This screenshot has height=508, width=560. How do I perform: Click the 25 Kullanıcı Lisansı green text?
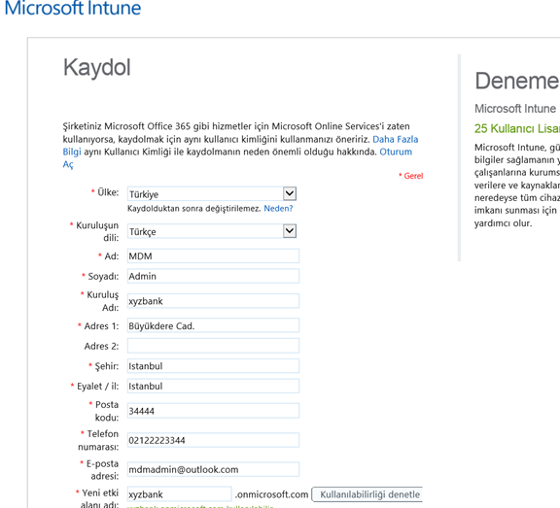click(517, 128)
